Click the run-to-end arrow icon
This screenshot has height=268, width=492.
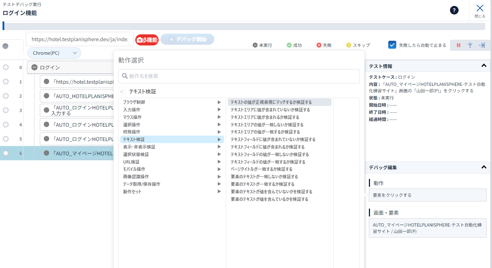[482, 45]
